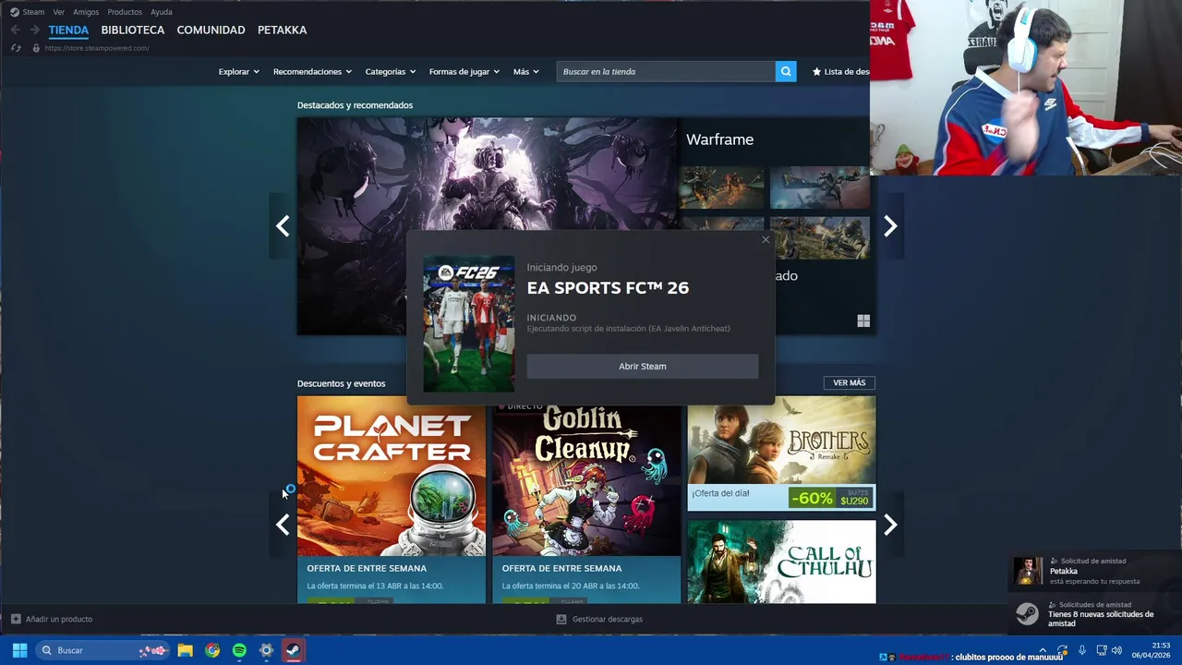Open the Windows Start menu
The height and width of the screenshot is (665, 1182).
pyautogui.click(x=19, y=650)
